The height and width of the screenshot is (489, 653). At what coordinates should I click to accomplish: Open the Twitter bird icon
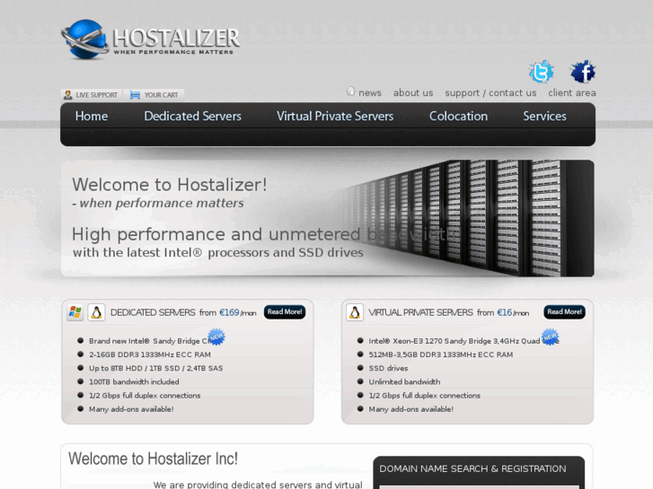pyautogui.click(x=541, y=72)
